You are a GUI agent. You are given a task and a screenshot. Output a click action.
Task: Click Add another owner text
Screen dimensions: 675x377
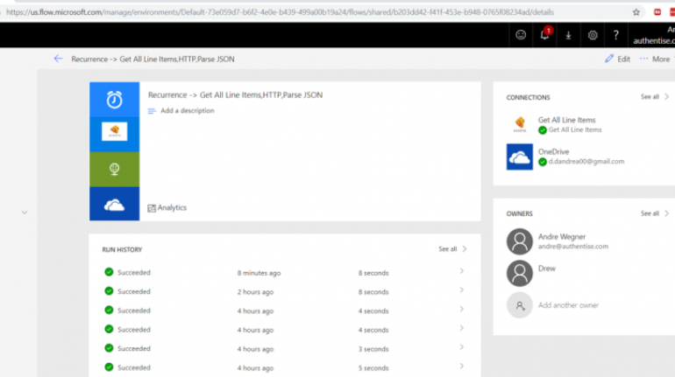point(568,305)
